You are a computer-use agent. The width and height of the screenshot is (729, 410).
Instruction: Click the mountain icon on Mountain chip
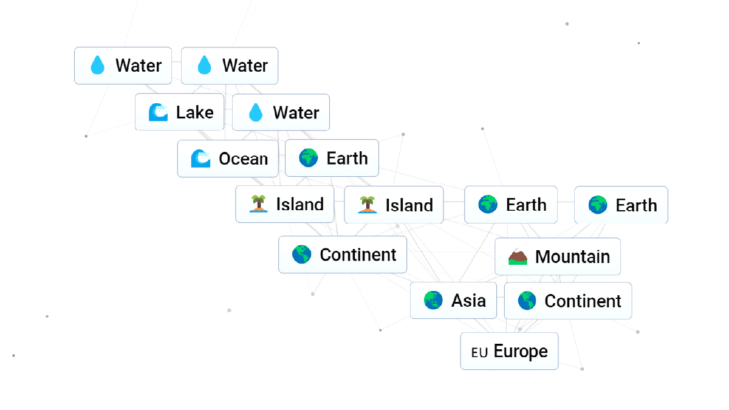coord(518,256)
